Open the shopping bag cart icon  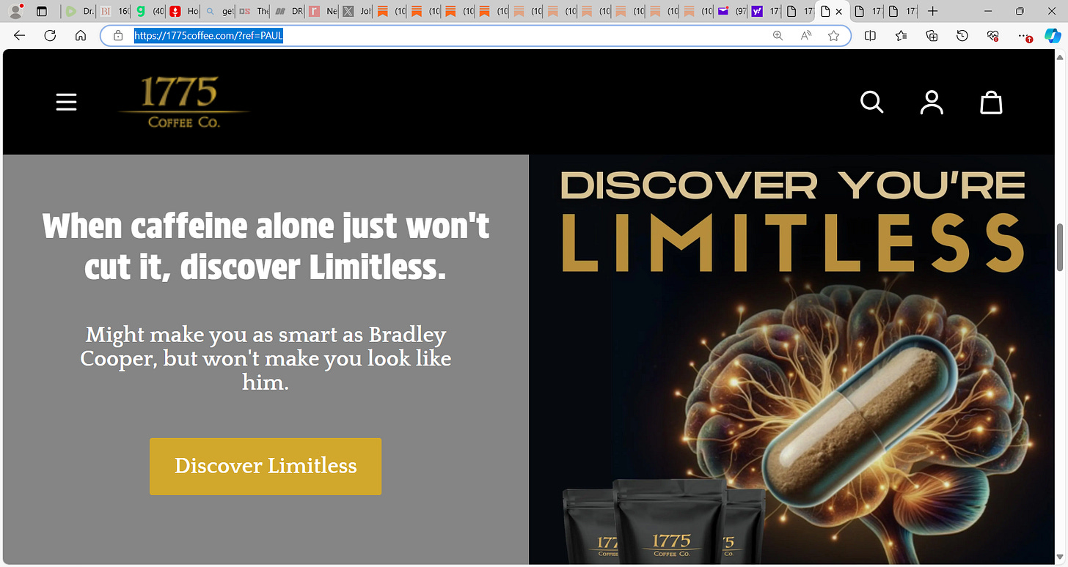tap(991, 103)
